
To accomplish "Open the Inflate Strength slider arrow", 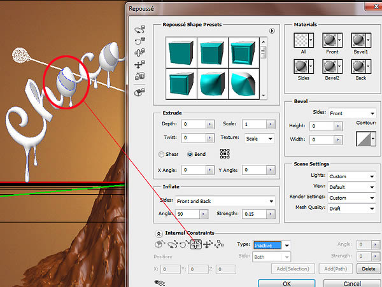I will point(271,214).
